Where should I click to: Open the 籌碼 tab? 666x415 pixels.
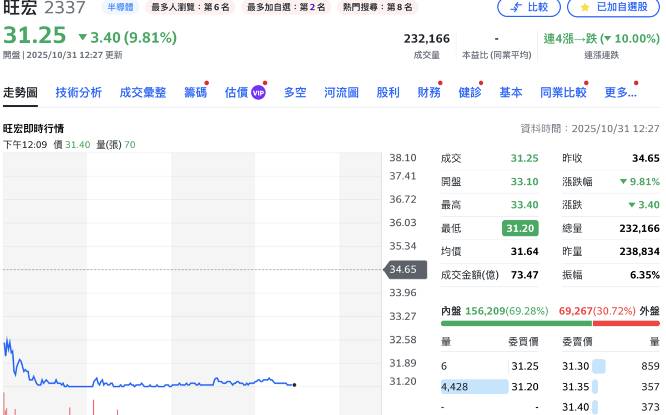tap(195, 93)
